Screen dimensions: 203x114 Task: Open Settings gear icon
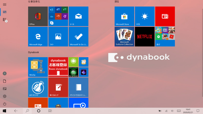[x=5, y=96]
